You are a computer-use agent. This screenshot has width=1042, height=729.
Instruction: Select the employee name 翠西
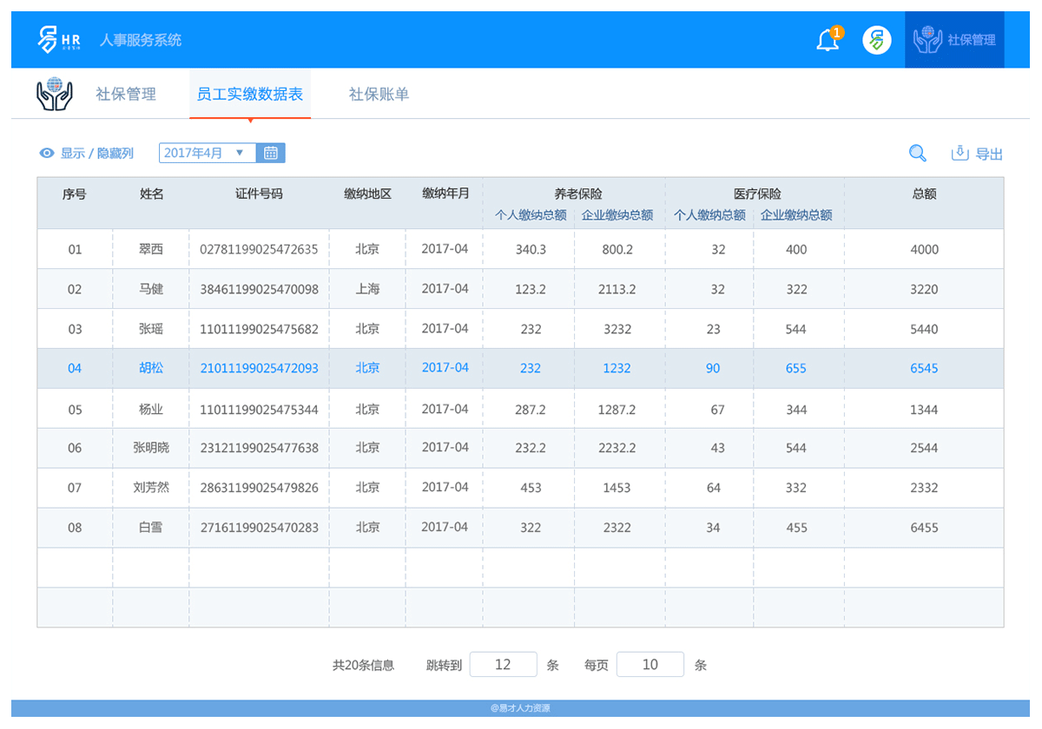coord(151,250)
